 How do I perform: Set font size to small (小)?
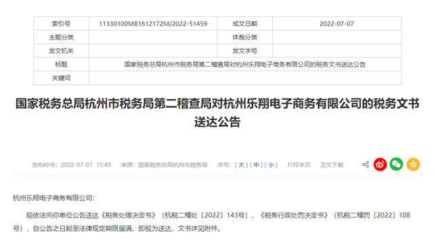(x=271, y=165)
